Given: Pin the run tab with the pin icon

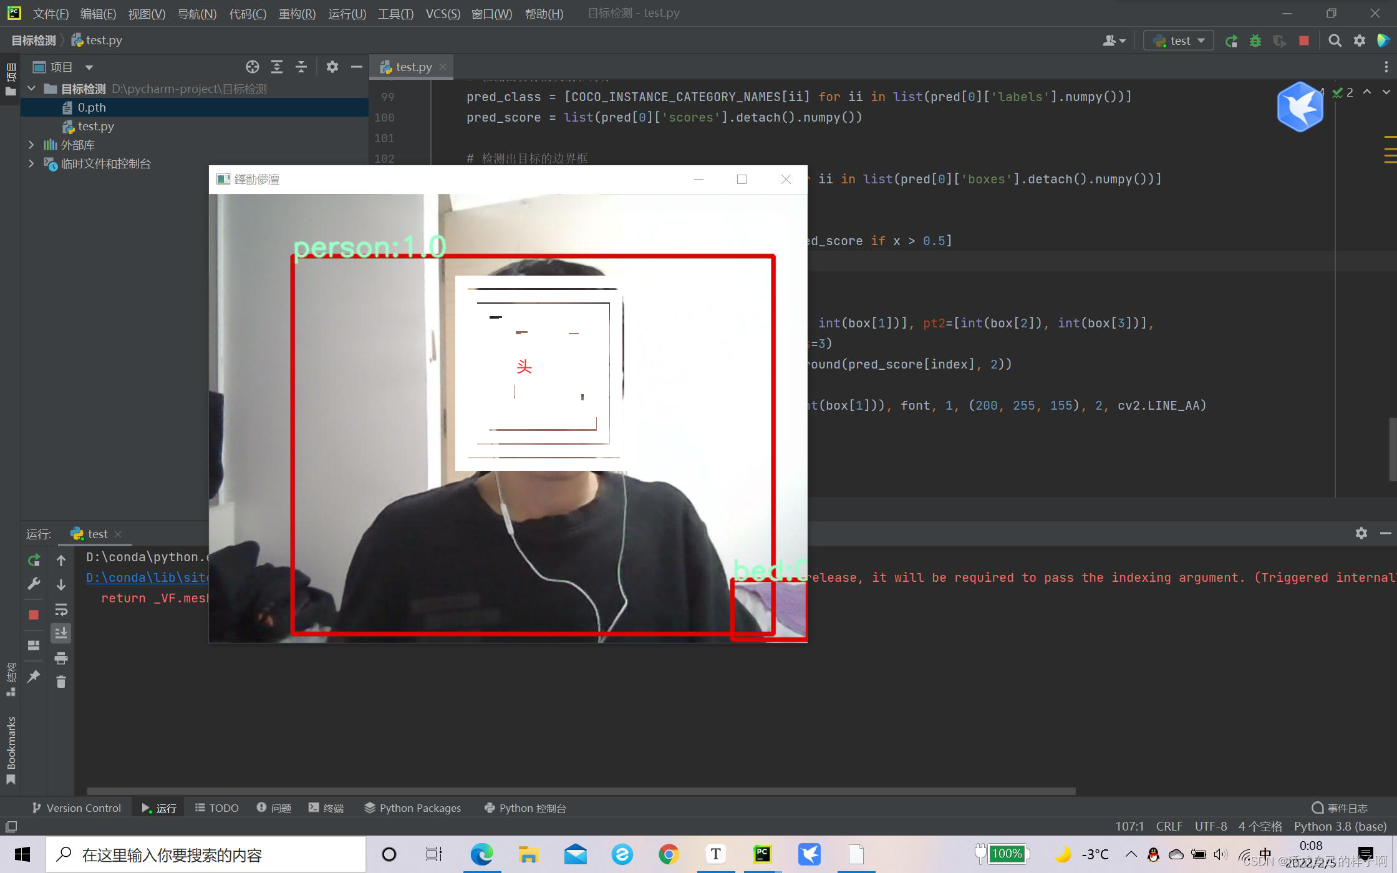Looking at the screenshot, I should [x=34, y=676].
